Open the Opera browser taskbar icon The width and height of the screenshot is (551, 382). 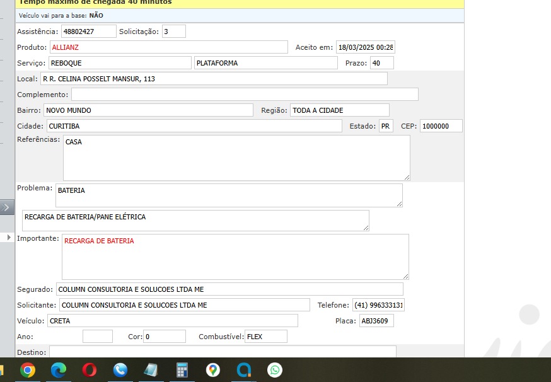(90, 370)
